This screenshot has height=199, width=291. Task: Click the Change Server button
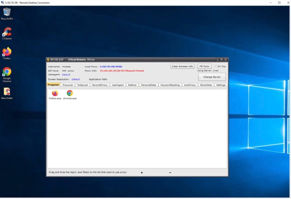212,77
